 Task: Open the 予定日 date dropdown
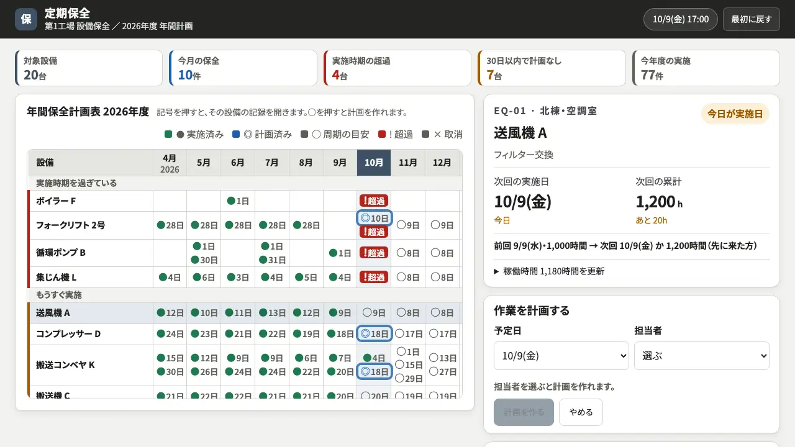(x=561, y=356)
